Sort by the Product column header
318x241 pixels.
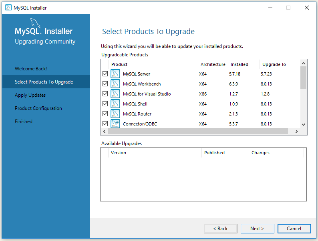pyautogui.click(x=153, y=64)
